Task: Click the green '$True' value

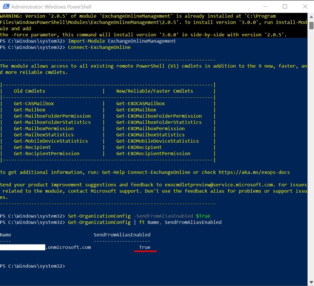Action: (203, 216)
